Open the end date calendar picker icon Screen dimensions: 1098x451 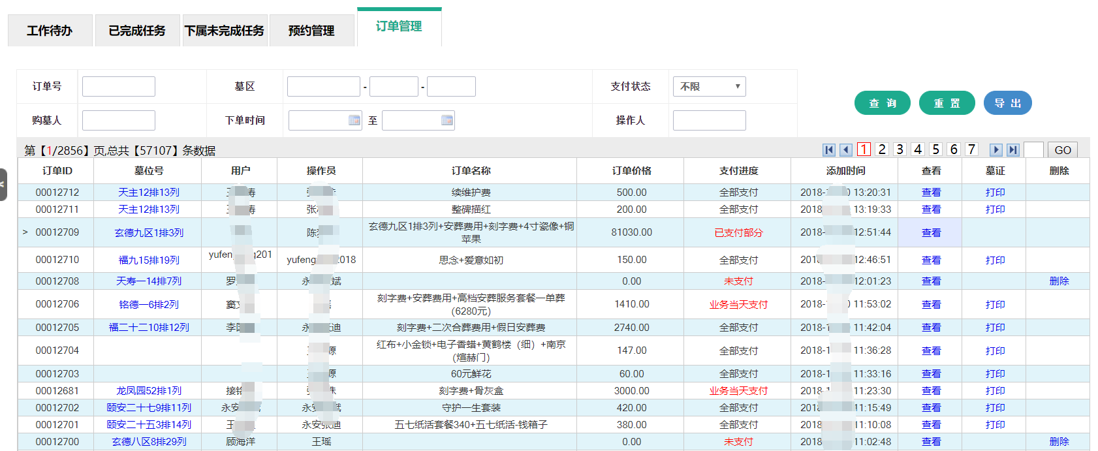pos(447,120)
